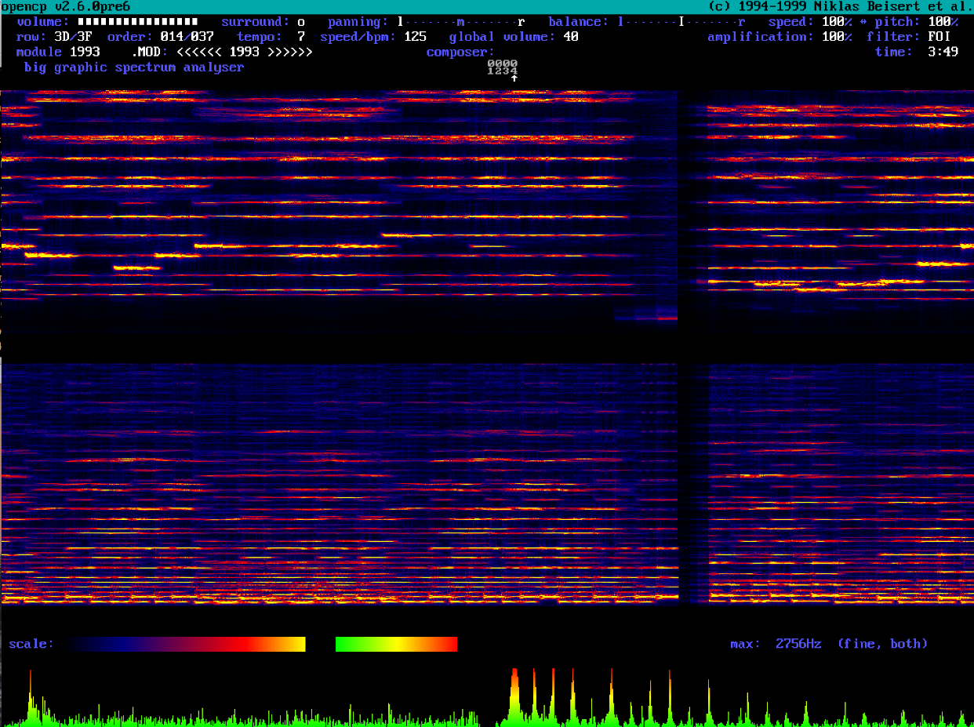Viewport: 974px width, 727px height.
Task: Toggle the speed-pitch lock symbol
Action: [x=863, y=22]
